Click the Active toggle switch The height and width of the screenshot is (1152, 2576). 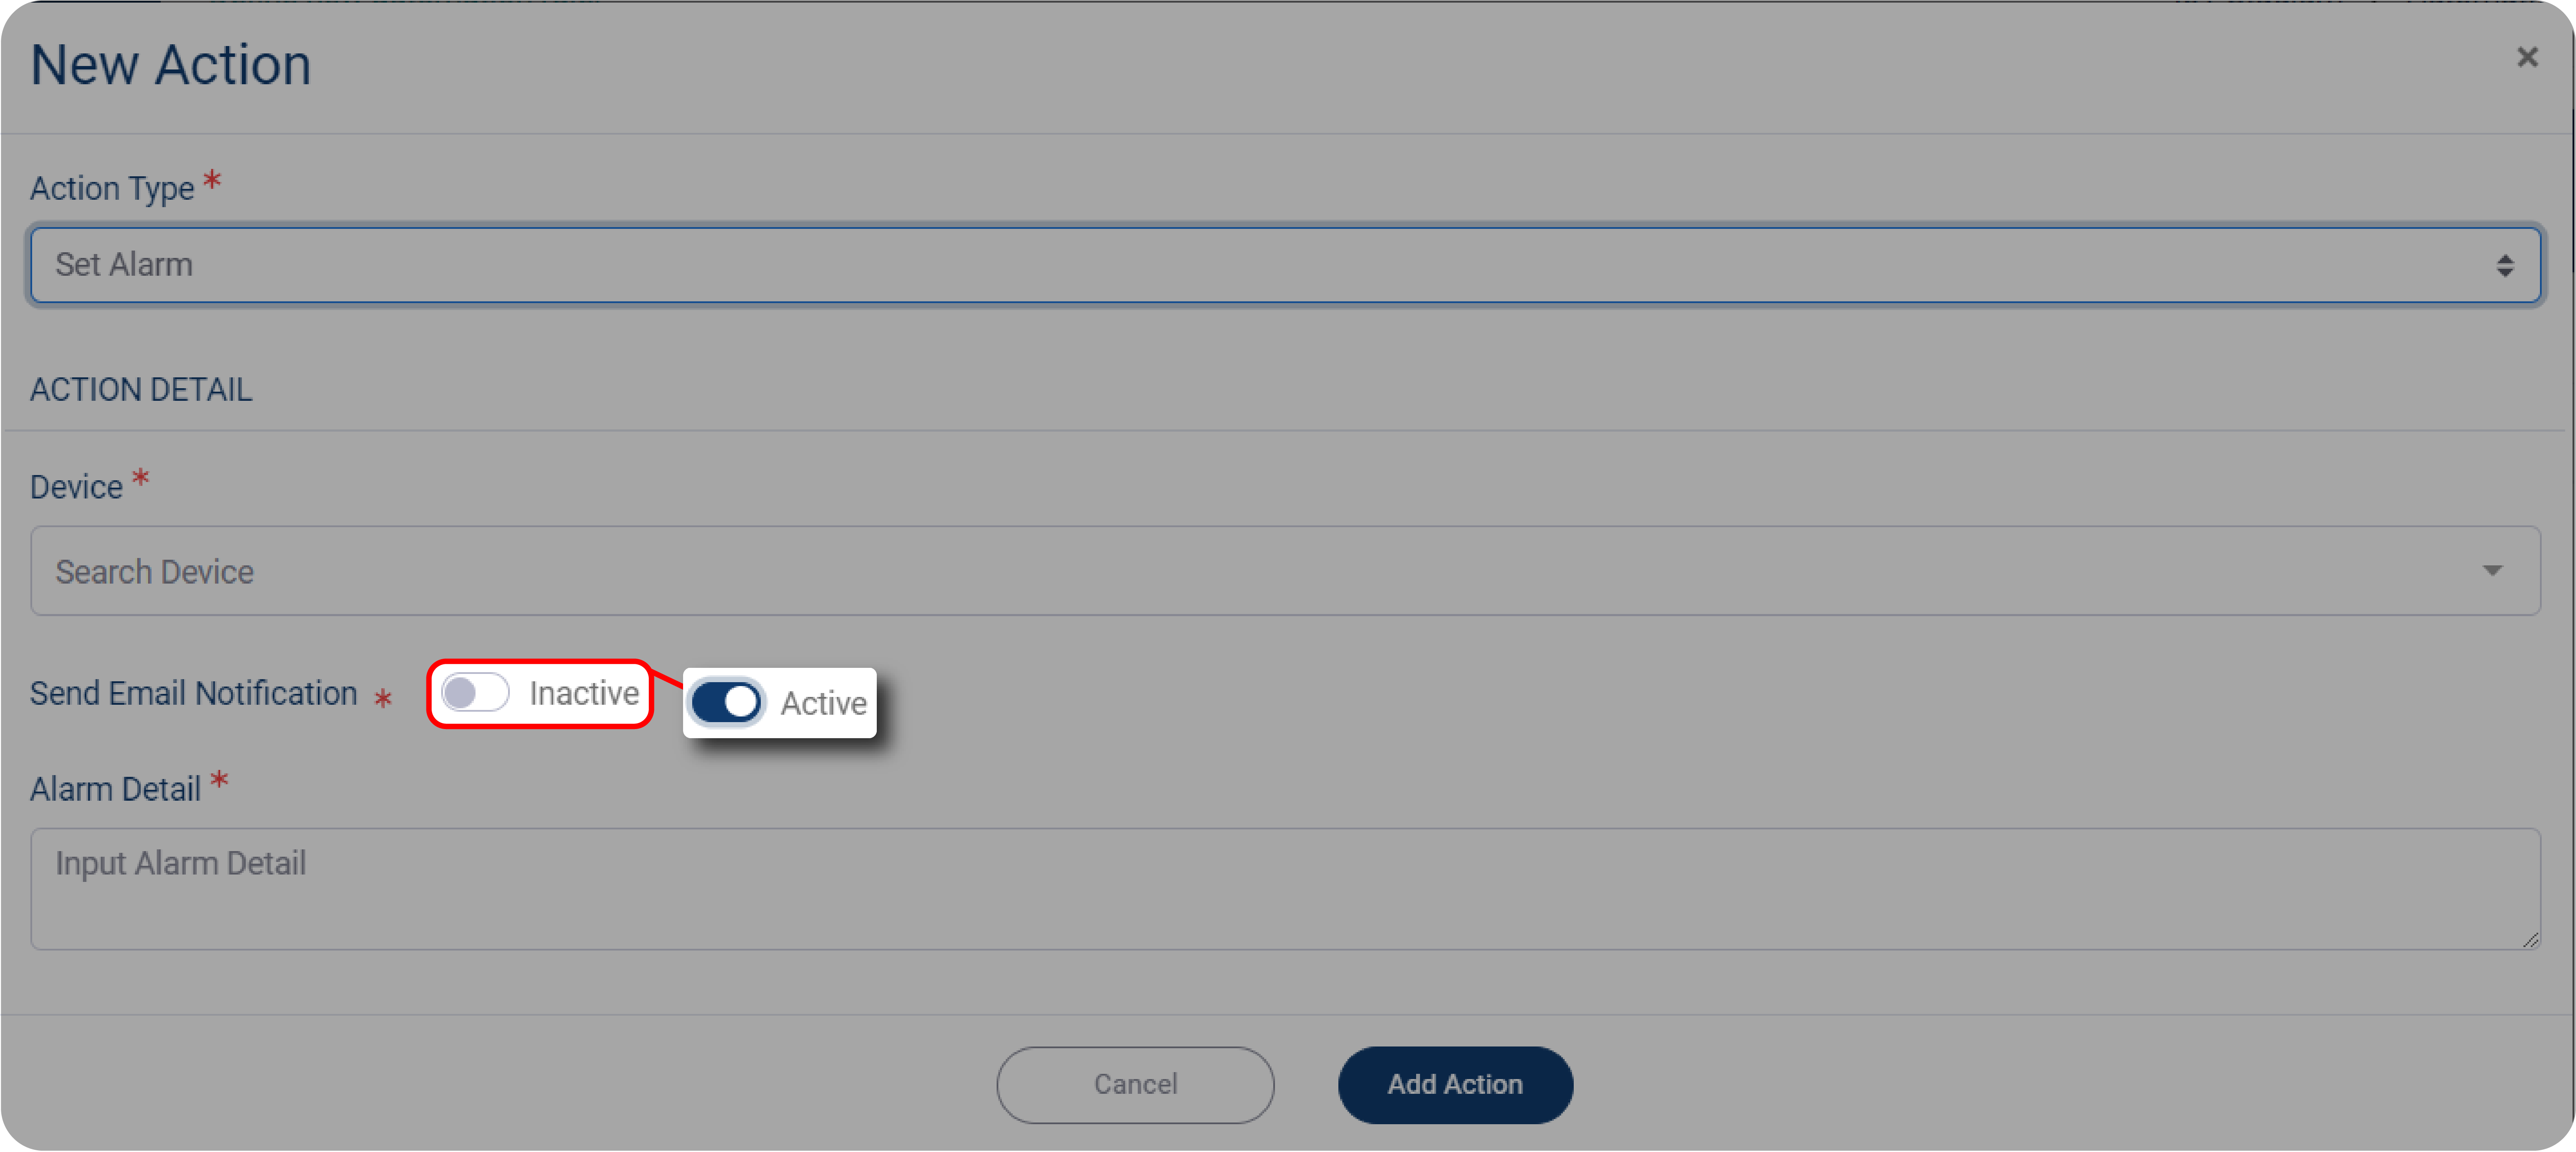[x=727, y=702]
